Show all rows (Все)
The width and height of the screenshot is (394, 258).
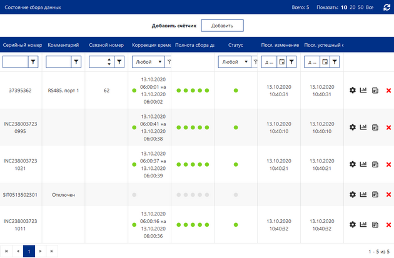point(370,7)
